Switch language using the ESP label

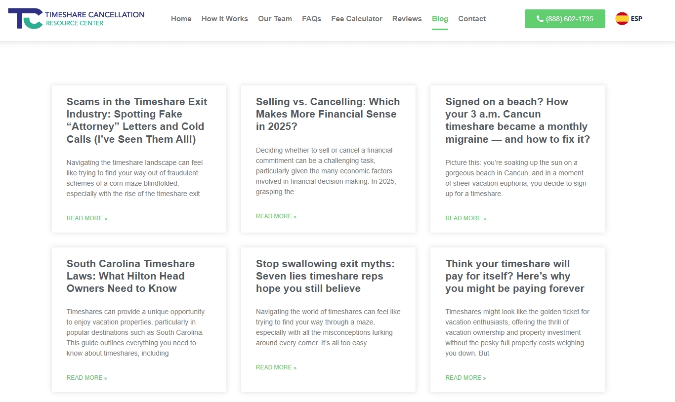coord(636,19)
